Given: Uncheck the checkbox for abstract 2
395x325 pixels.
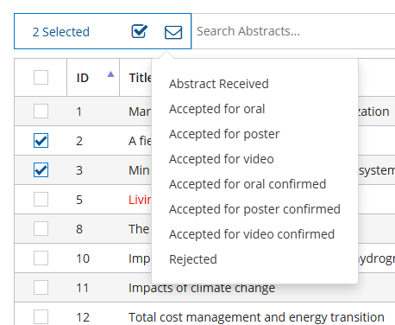Looking at the screenshot, I should click(x=41, y=141).
